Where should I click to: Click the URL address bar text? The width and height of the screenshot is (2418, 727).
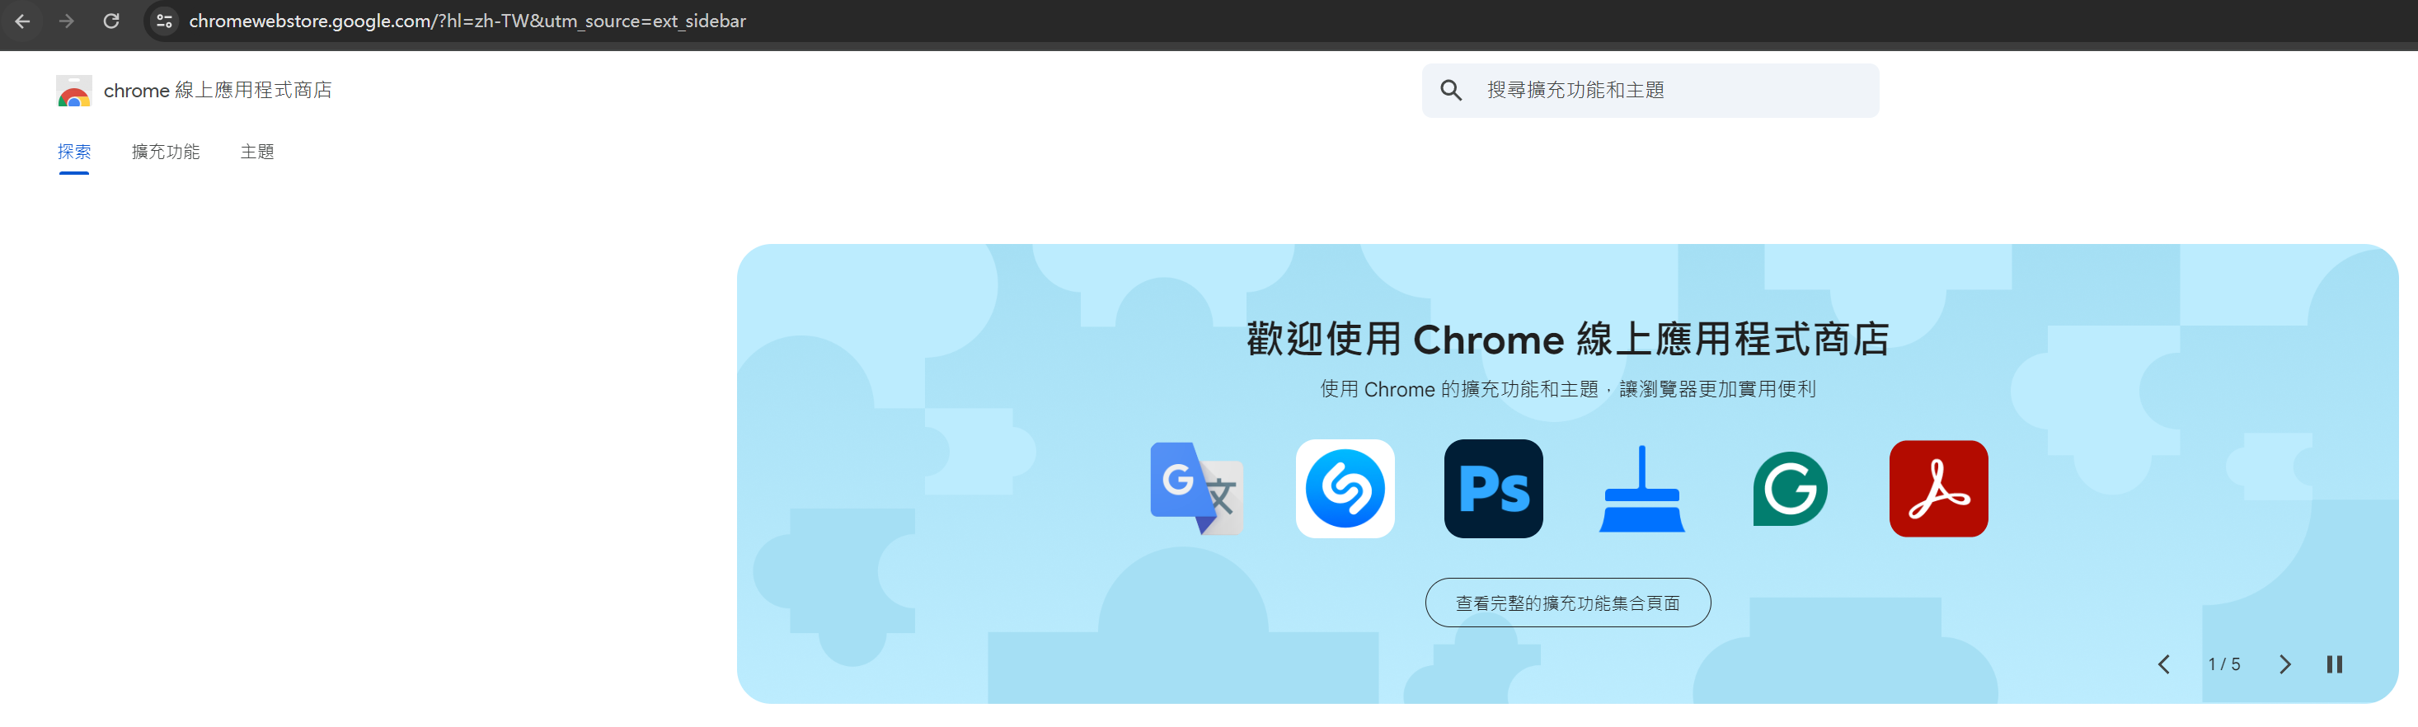tap(467, 21)
